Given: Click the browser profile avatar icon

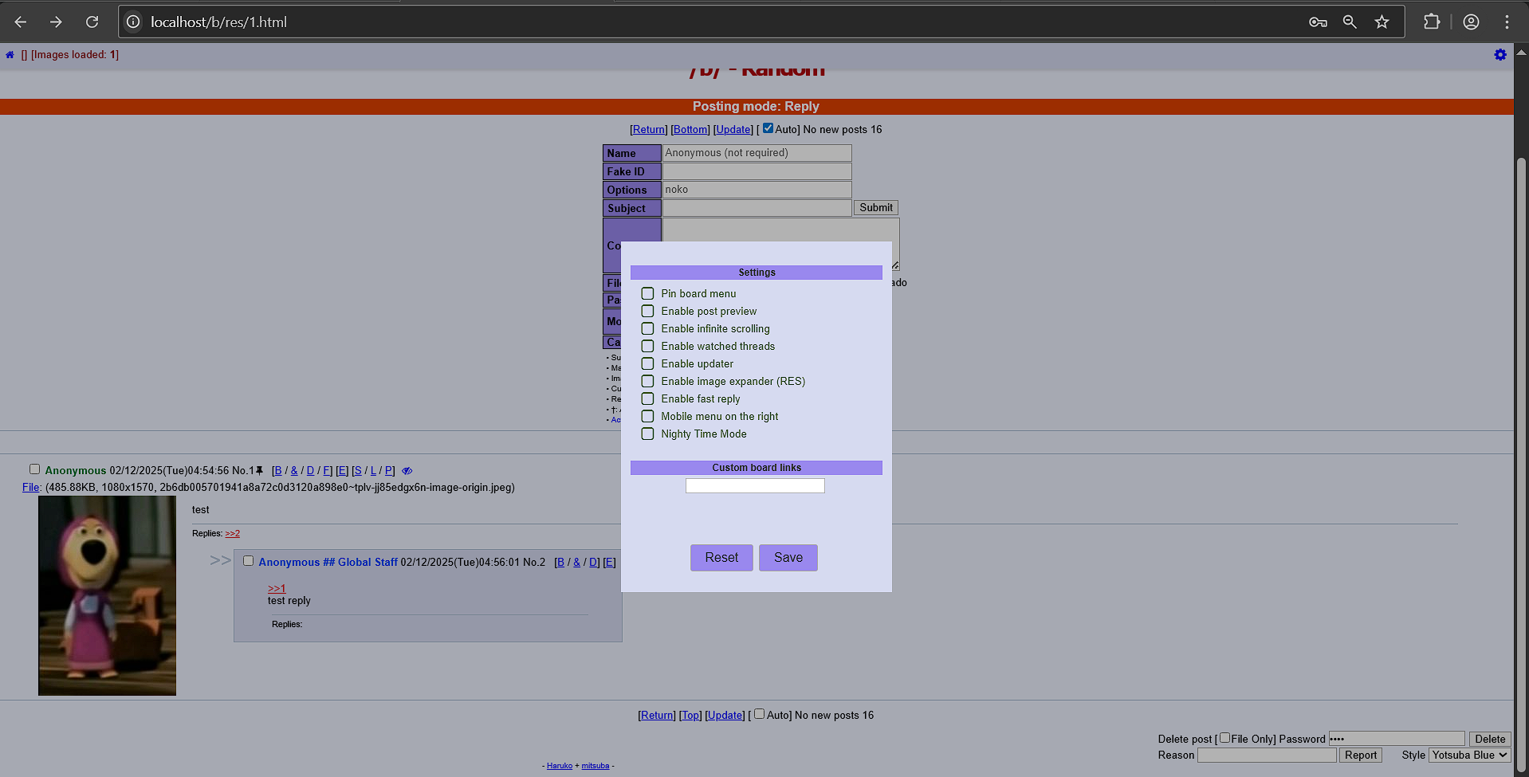Looking at the screenshot, I should [1471, 22].
